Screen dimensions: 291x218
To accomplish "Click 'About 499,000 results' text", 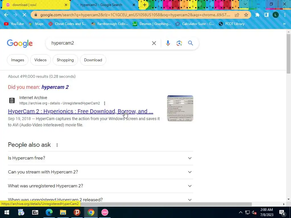I will coord(42,76).
